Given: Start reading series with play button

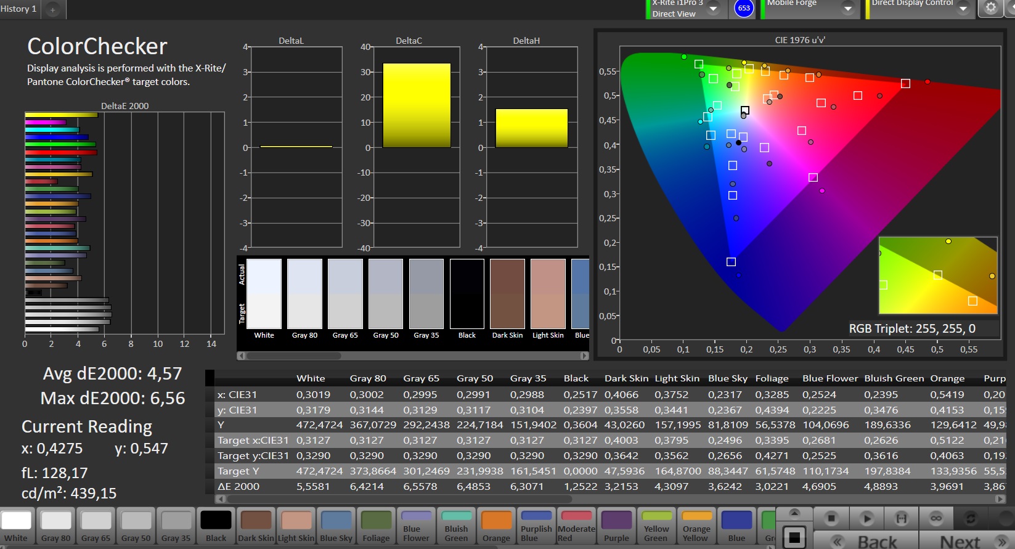Looking at the screenshot, I should tap(866, 518).
